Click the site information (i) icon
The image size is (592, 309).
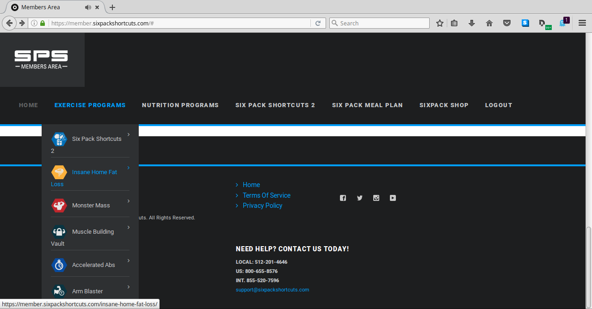coord(34,23)
